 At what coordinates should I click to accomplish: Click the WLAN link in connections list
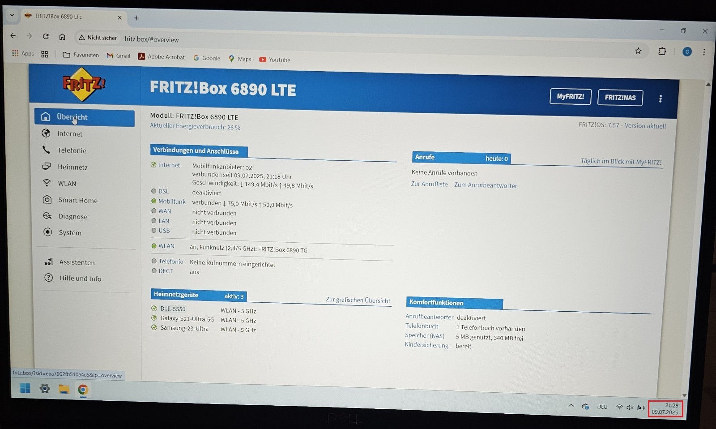pos(166,246)
